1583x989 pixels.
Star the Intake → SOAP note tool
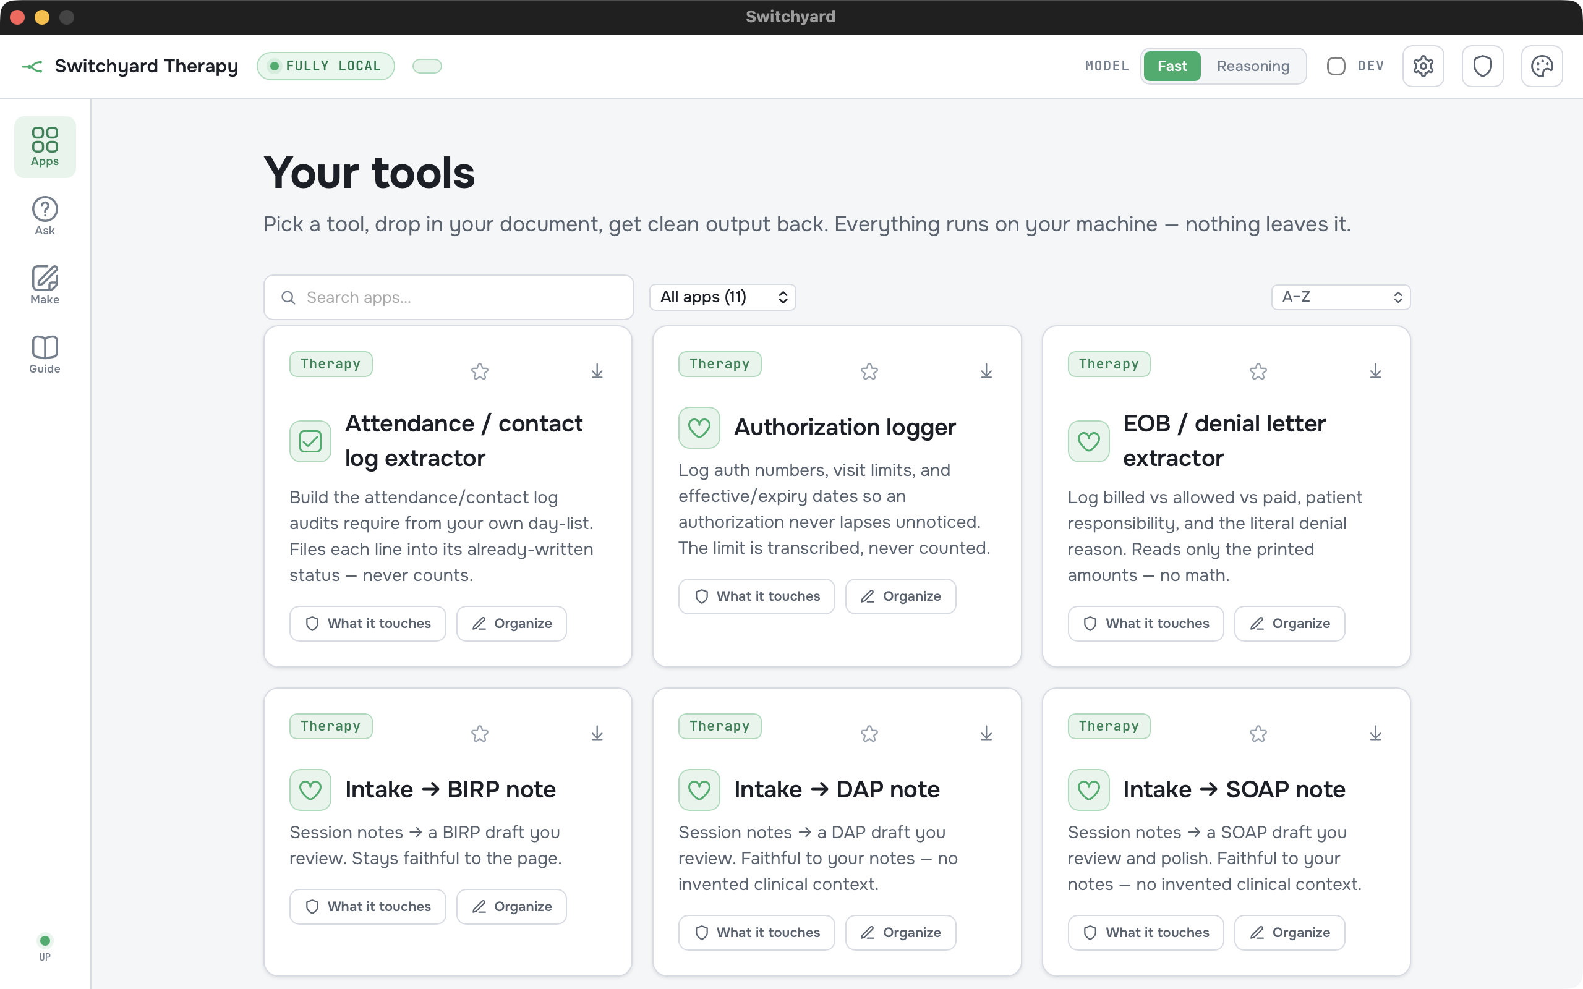click(1258, 734)
